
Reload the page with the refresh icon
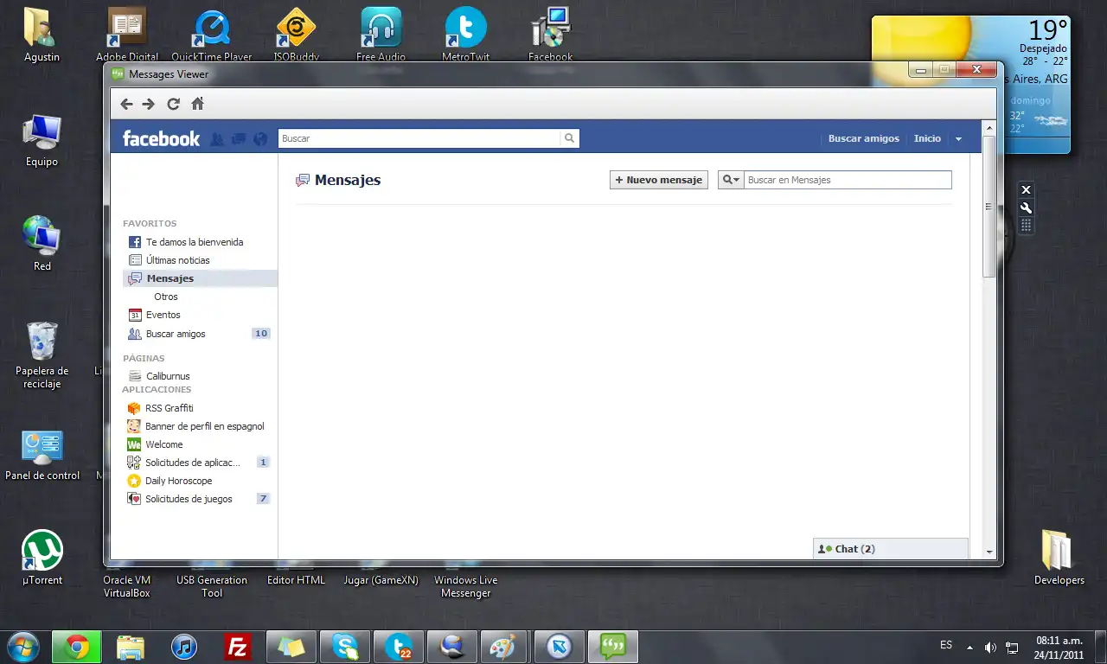(173, 104)
